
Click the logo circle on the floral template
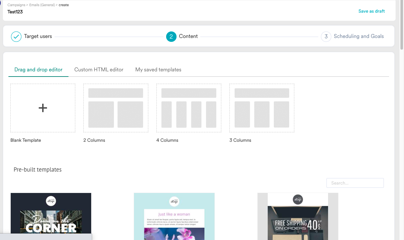point(175,201)
